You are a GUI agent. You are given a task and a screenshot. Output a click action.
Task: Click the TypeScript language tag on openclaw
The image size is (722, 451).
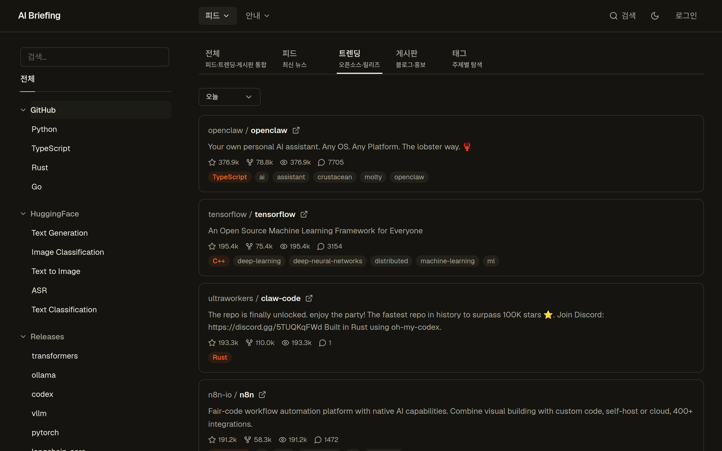point(230,177)
